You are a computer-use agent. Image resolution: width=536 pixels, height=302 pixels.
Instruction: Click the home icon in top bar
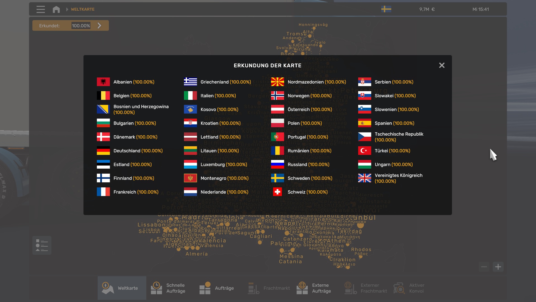(56, 9)
